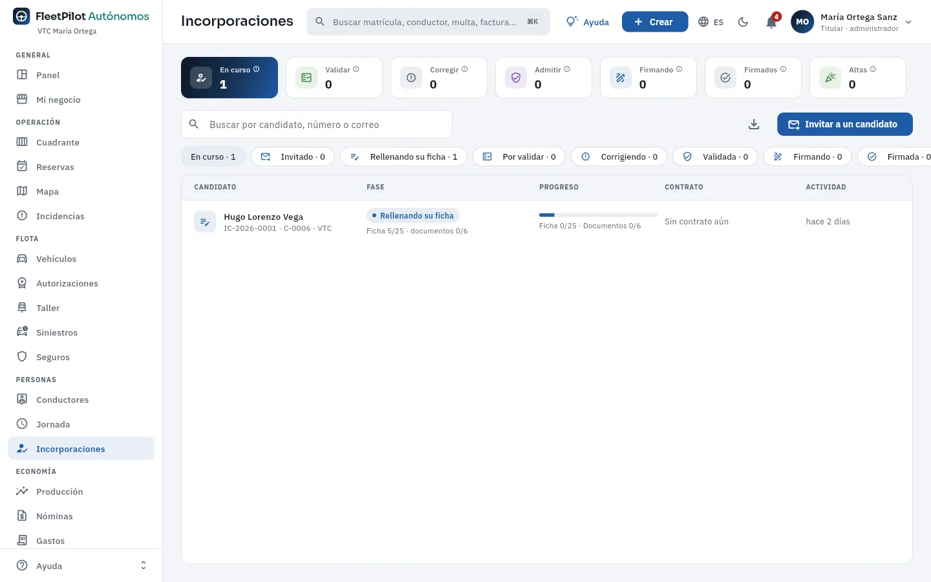This screenshot has height=582, width=931.
Task: Click Hugo Lorenzo Vega's candidate icon
Action: 205,222
